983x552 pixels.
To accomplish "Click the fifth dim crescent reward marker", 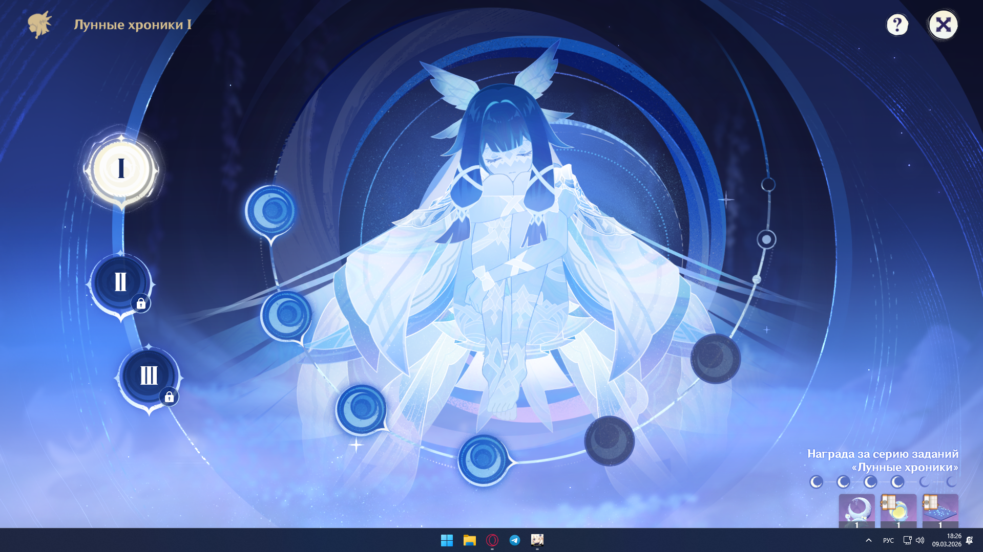I will (925, 482).
